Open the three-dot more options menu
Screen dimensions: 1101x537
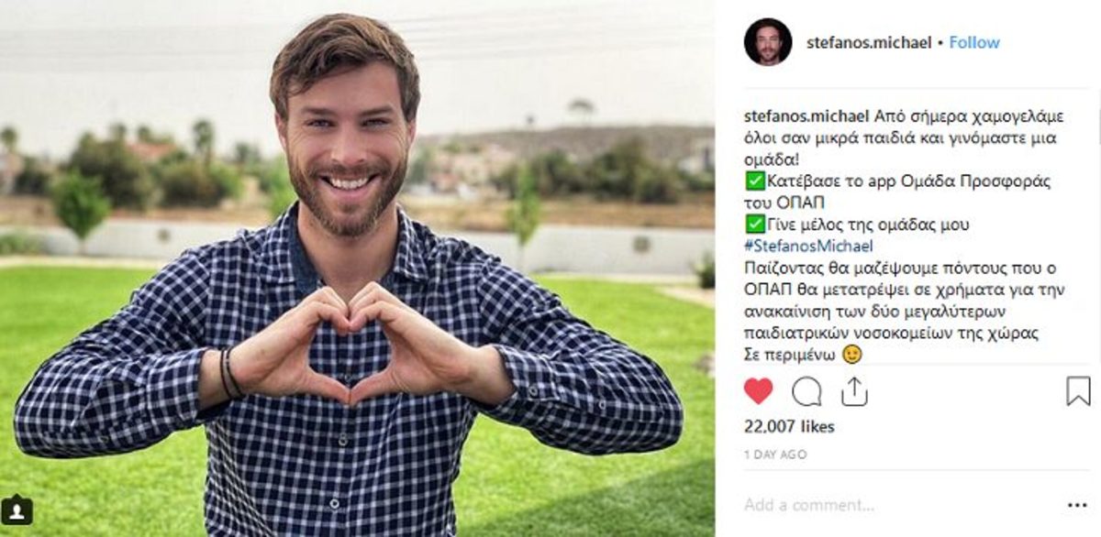tap(1077, 505)
